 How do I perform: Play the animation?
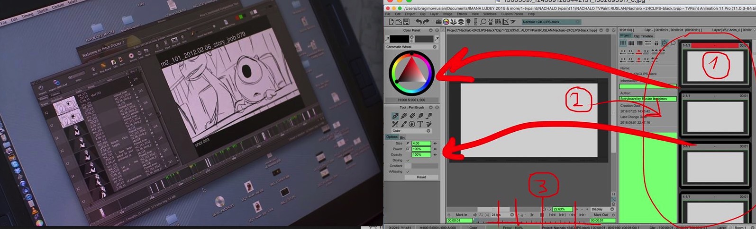point(532,215)
